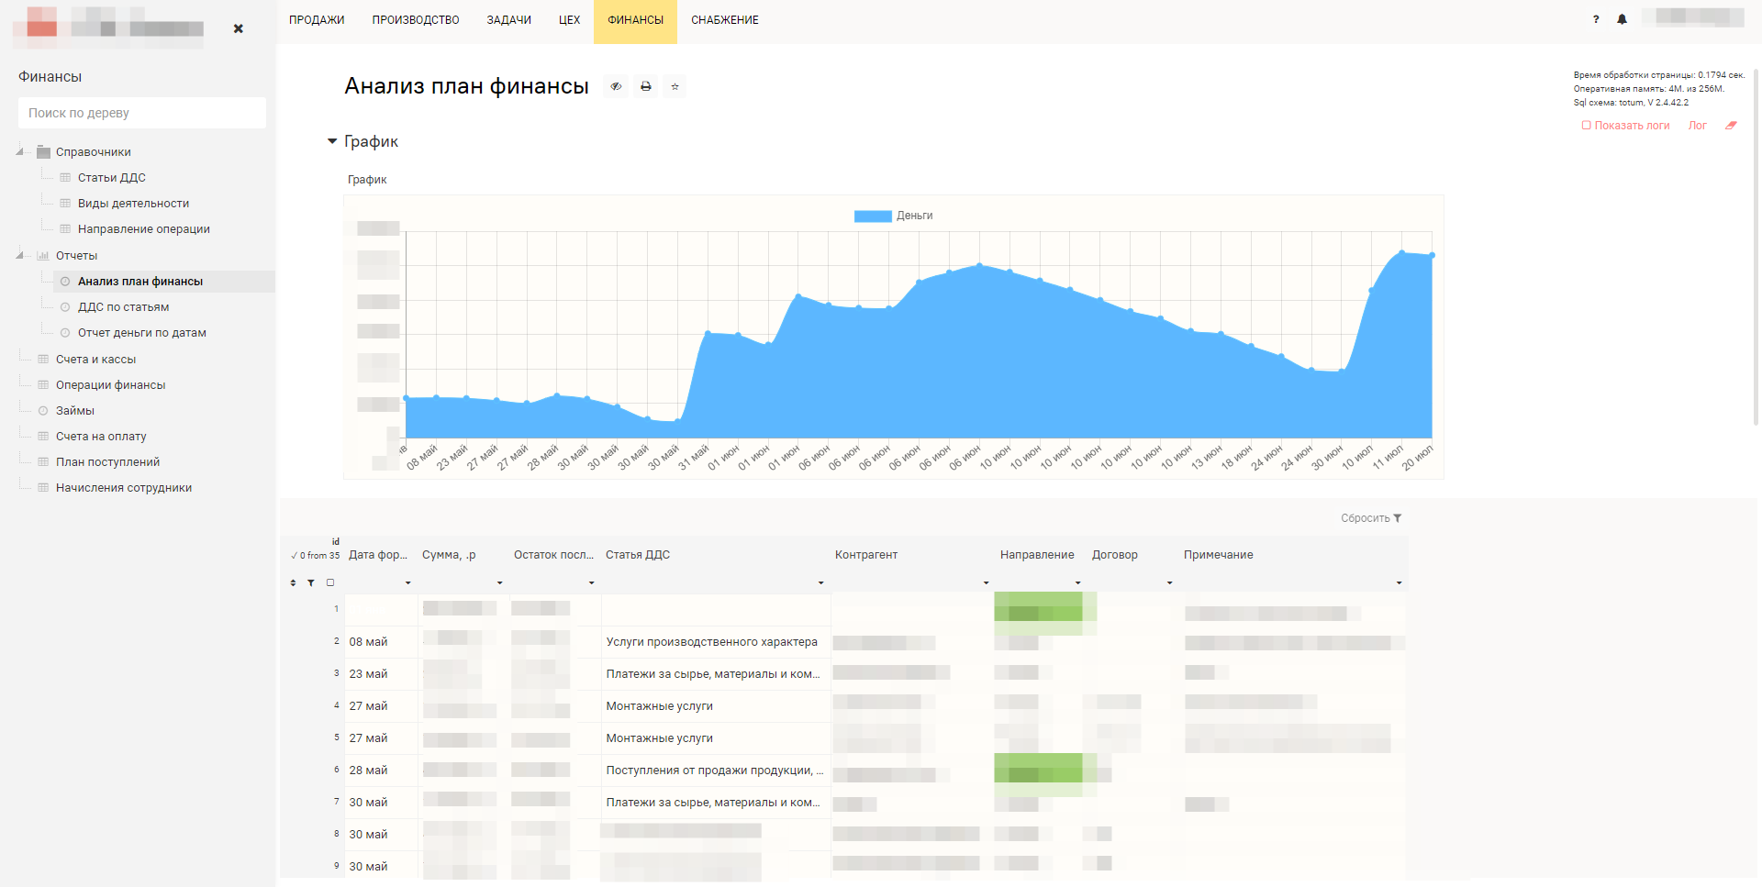This screenshot has width=1762, height=887.
Task: Switch to the ЗАДАЧИ top menu
Action: 509,20
